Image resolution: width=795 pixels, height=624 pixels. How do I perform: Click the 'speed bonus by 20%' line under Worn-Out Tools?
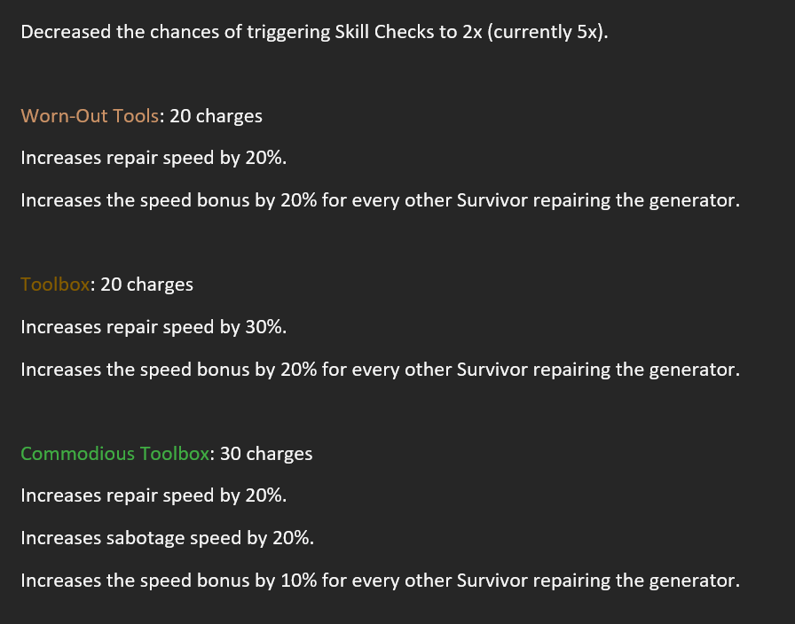[381, 200]
